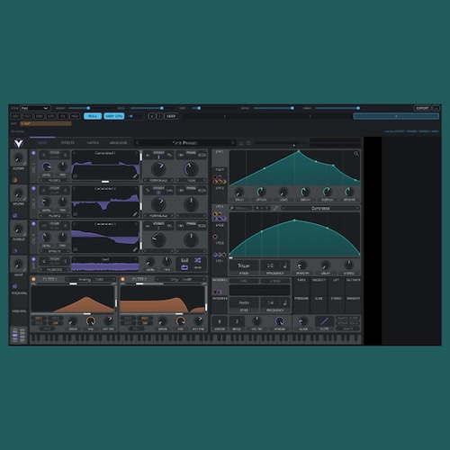Click the EXPORT button
The width and height of the screenshot is (450, 450).
tap(422, 108)
